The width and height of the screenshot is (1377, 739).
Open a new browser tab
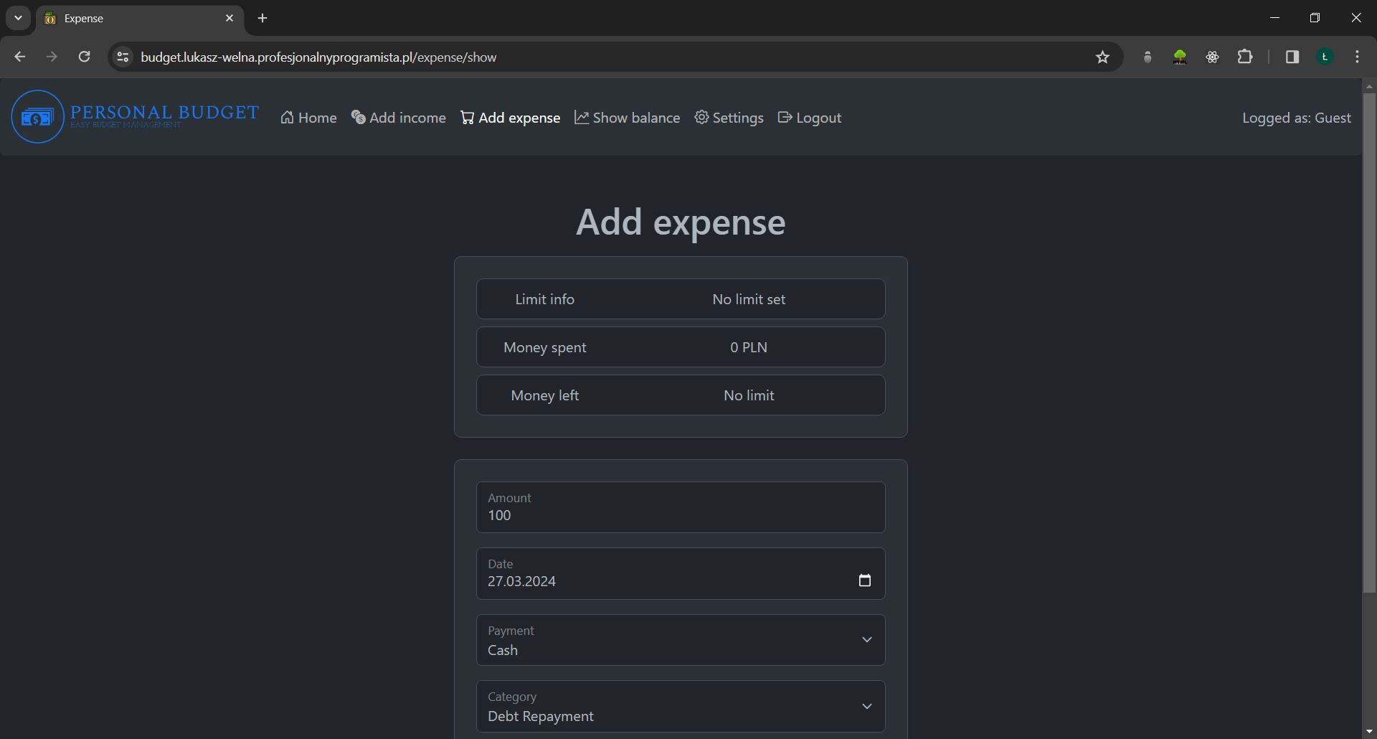pyautogui.click(x=262, y=18)
